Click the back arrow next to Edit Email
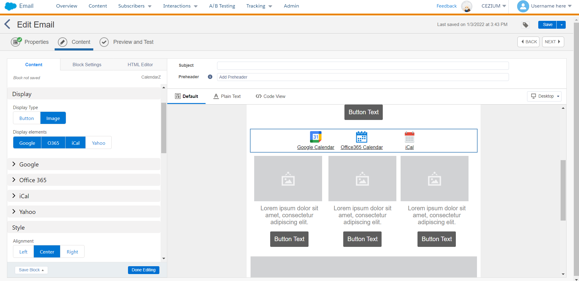Screen dimensions: 579x281 click(8, 24)
